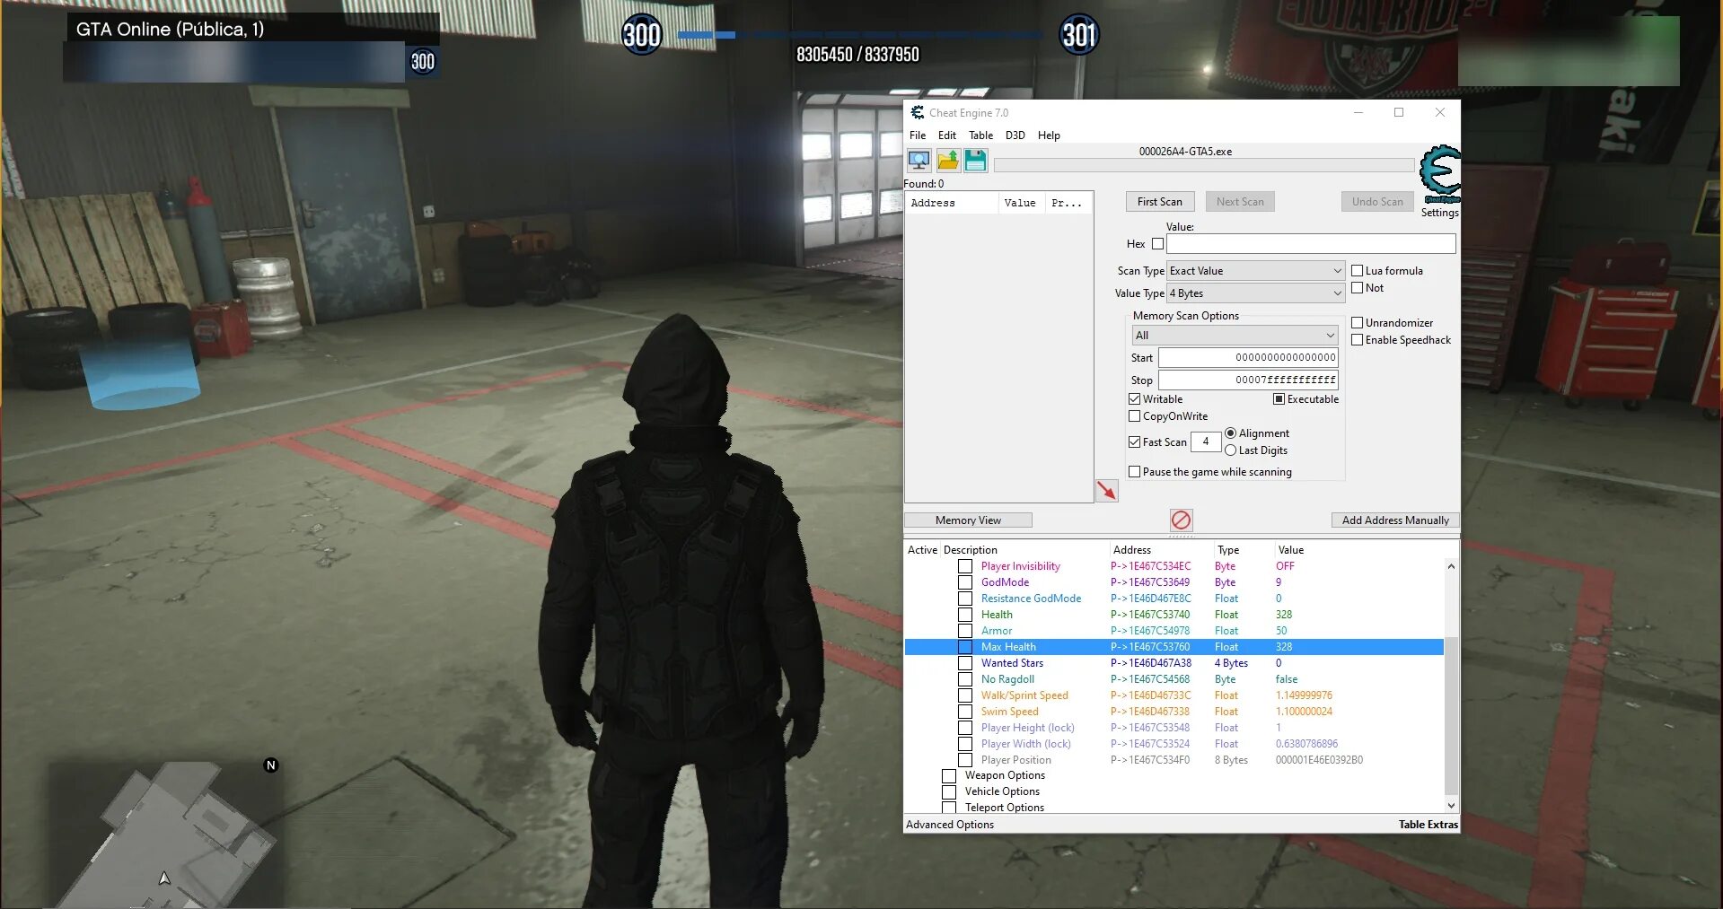Activate the No Ragdoll checkbox

965,679
